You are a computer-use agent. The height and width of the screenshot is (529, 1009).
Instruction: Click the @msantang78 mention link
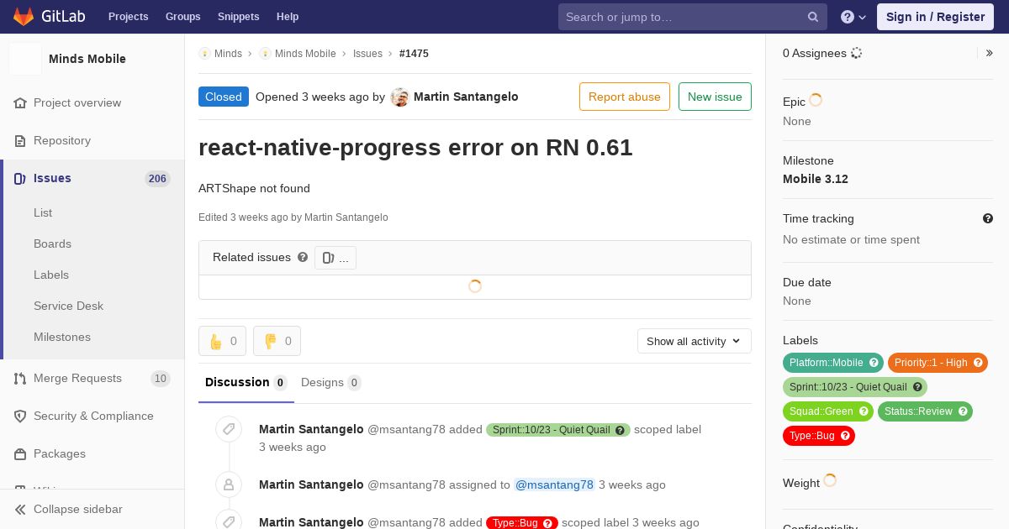(554, 484)
